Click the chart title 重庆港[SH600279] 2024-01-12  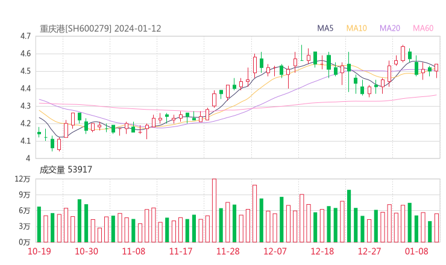(101, 29)
